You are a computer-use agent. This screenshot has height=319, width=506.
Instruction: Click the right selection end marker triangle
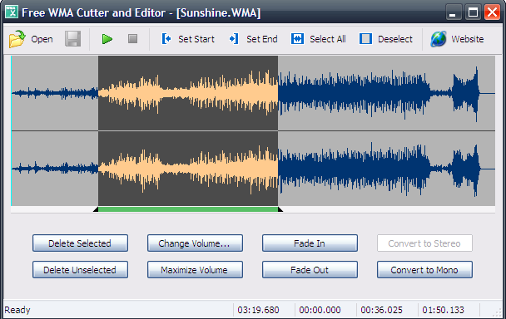tap(280, 209)
